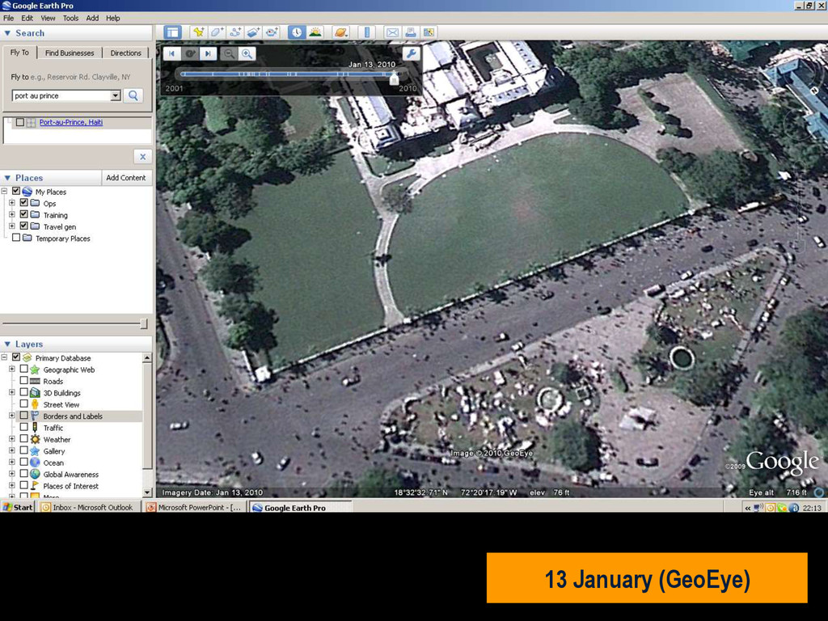Open the search history dropdown arrow
Screen dimensions: 828x621
(x=116, y=95)
